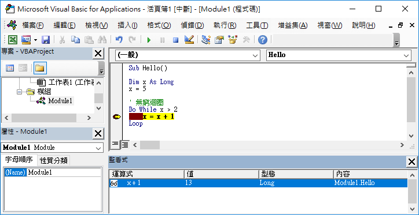Image resolution: width=419 pixels, height=215 pixels.
Task: Open the Toolbox icon in the toolbar
Action: point(246,40)
